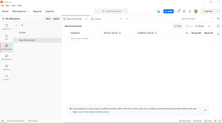The height and width of the screenshot is (123, 222).
Task: Click the Save button
Action: 189,26
